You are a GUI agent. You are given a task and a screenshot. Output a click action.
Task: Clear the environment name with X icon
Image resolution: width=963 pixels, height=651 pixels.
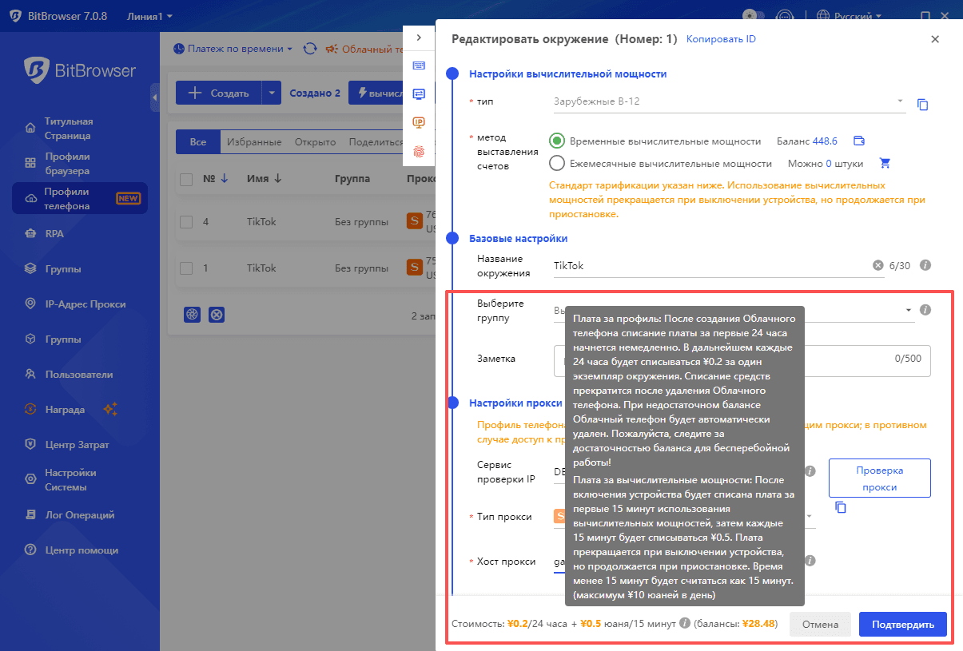tap(877, 265)
